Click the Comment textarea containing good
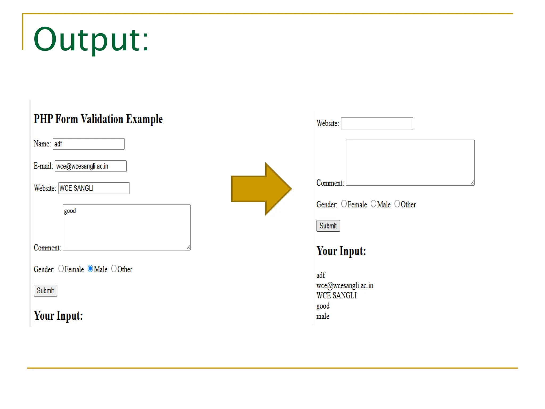 (127, 227)
